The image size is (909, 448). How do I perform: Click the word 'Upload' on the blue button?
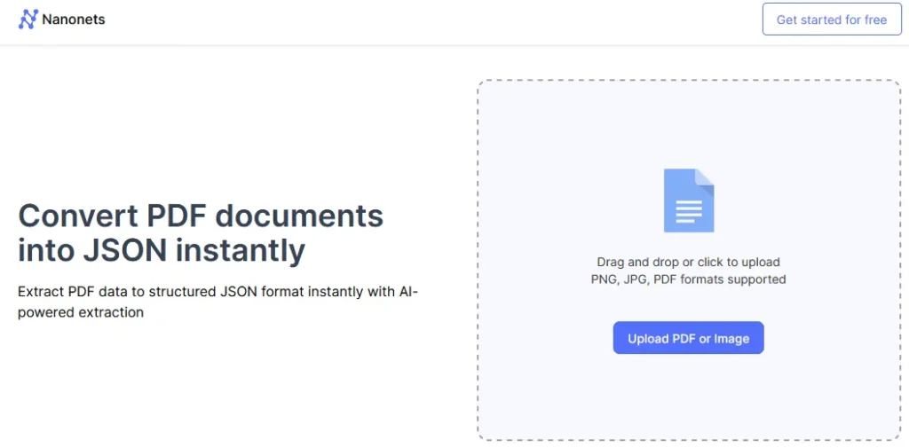click(647, 339)
